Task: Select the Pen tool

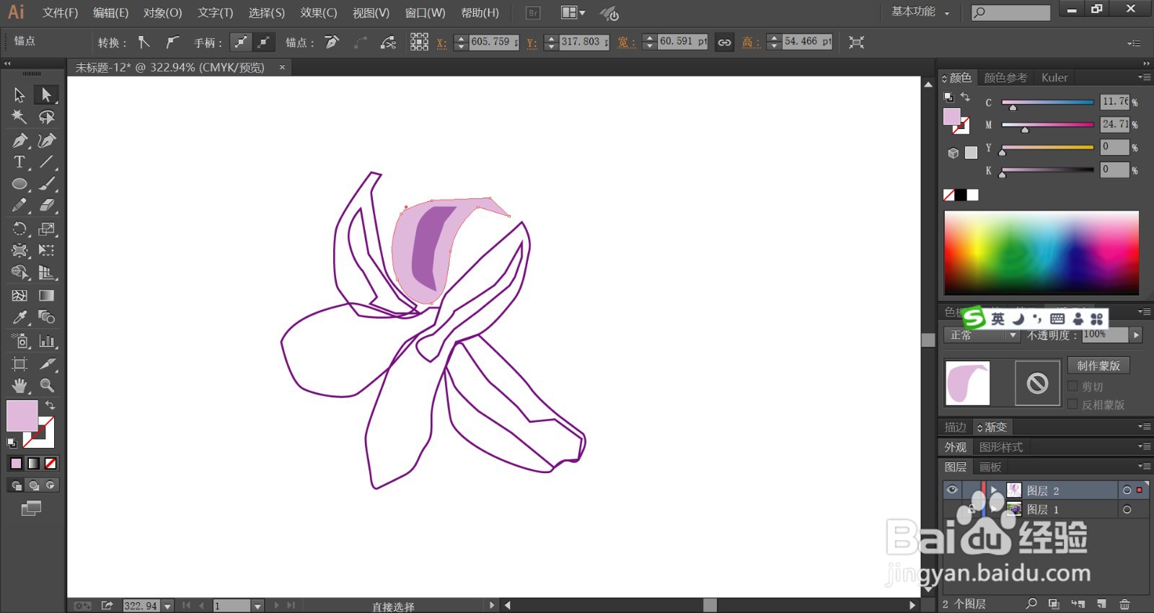Action: (x=19, y=140)
